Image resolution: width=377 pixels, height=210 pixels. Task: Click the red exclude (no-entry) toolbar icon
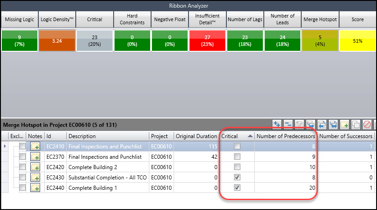click(x=367, y=125)
